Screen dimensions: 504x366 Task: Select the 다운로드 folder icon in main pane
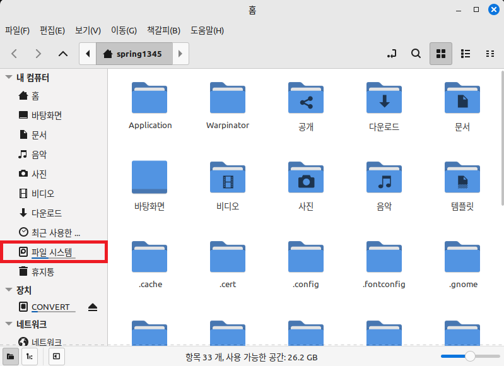click(384, 98)
